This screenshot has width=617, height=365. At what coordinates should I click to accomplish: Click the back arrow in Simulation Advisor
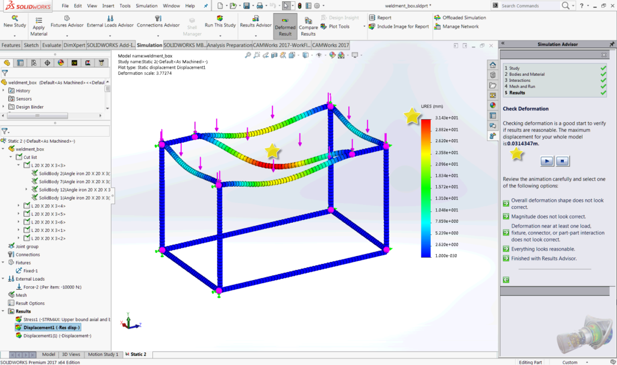[506, 279]
